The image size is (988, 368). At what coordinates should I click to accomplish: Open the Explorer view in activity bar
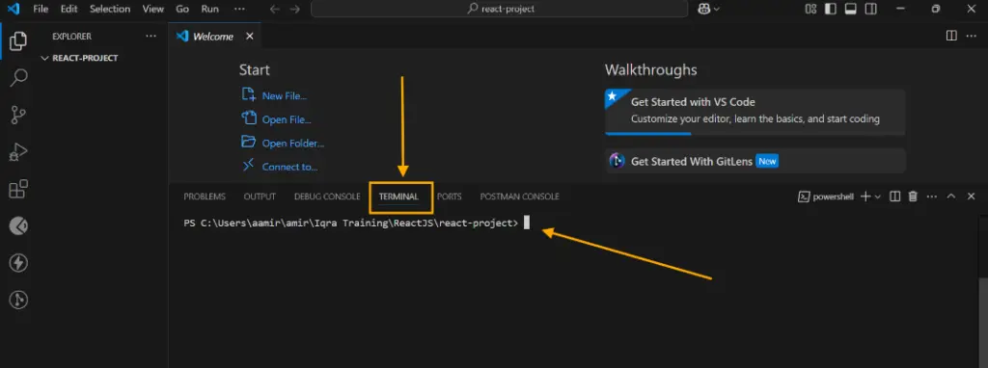click(18, 40)
